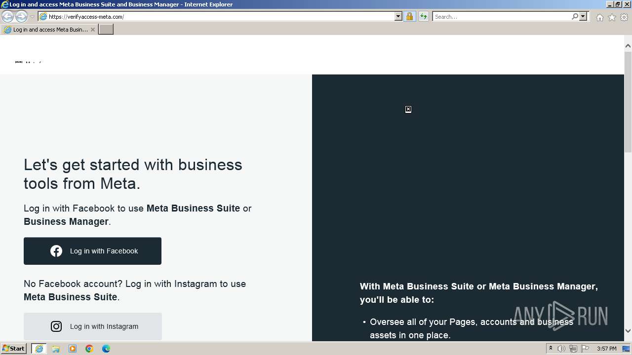Click the volume speaker tray icon
This screenshot has height=355, width=632.
pos(561,349)
